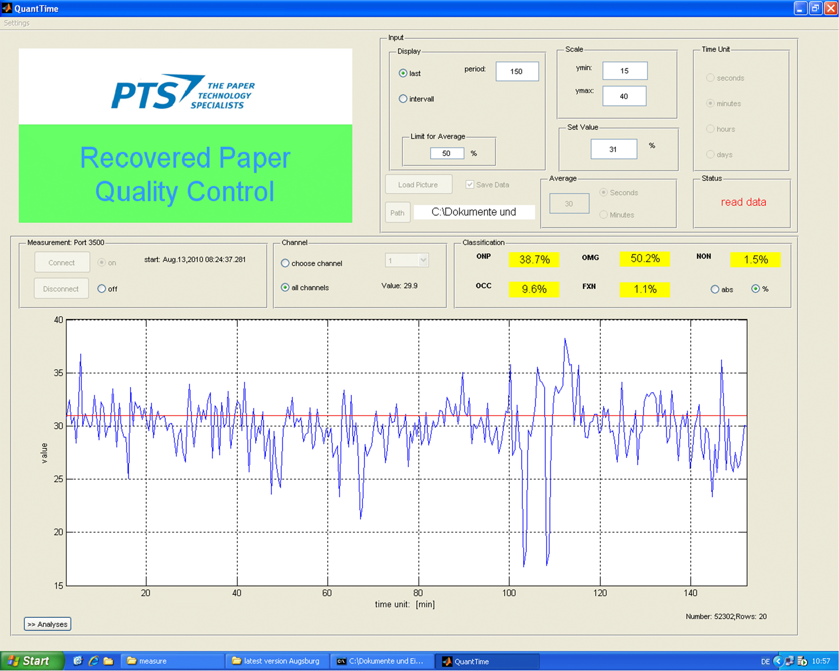Viewport: 839px width, 671px height.
Task: Click the path text field
Action: [x=474, y=212]
